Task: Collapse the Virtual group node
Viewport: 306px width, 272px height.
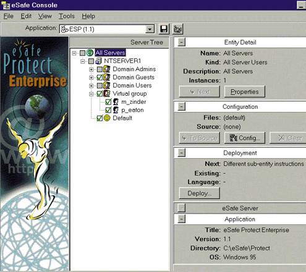Action: pyautogui.click(x=91, y=94)
